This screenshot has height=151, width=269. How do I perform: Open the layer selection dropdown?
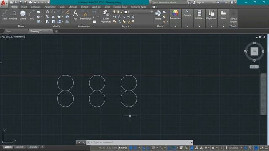(152, 12)
